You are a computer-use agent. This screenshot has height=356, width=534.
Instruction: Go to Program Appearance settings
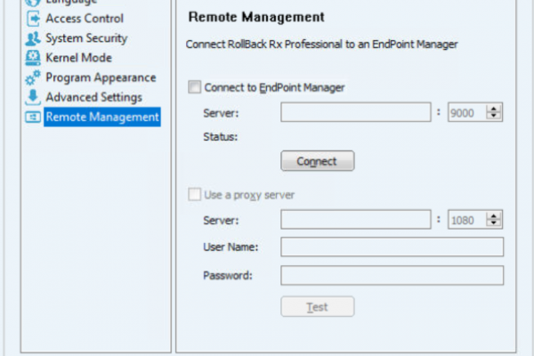click(101, 77)
